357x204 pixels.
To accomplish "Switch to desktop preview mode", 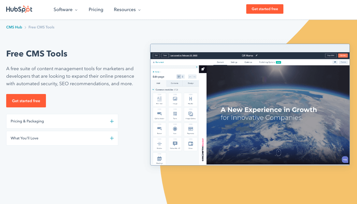I will 178,76.
